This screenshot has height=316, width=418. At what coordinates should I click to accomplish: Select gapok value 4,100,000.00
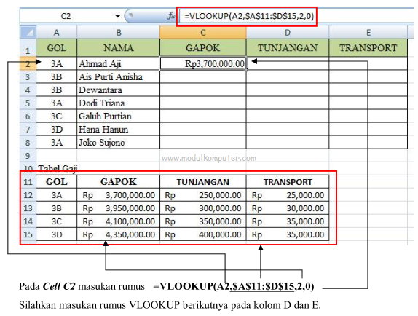(x=119, y=221)
